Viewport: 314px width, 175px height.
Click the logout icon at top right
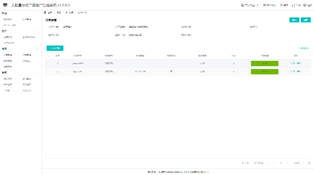305,5
